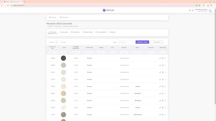Screen dimensions: 216x121
Task: Click the Коричневый color cell
Action: [138, 115]
